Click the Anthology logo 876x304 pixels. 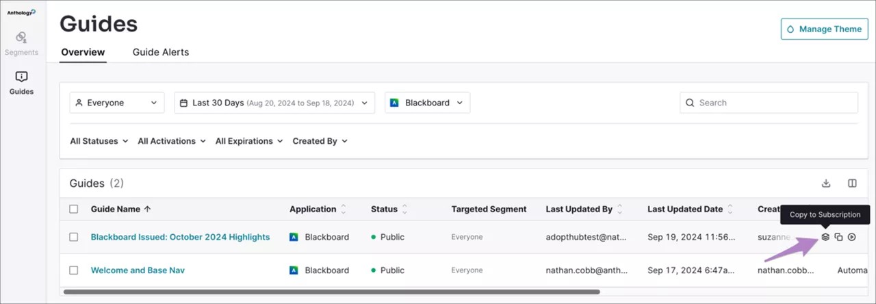21,12
